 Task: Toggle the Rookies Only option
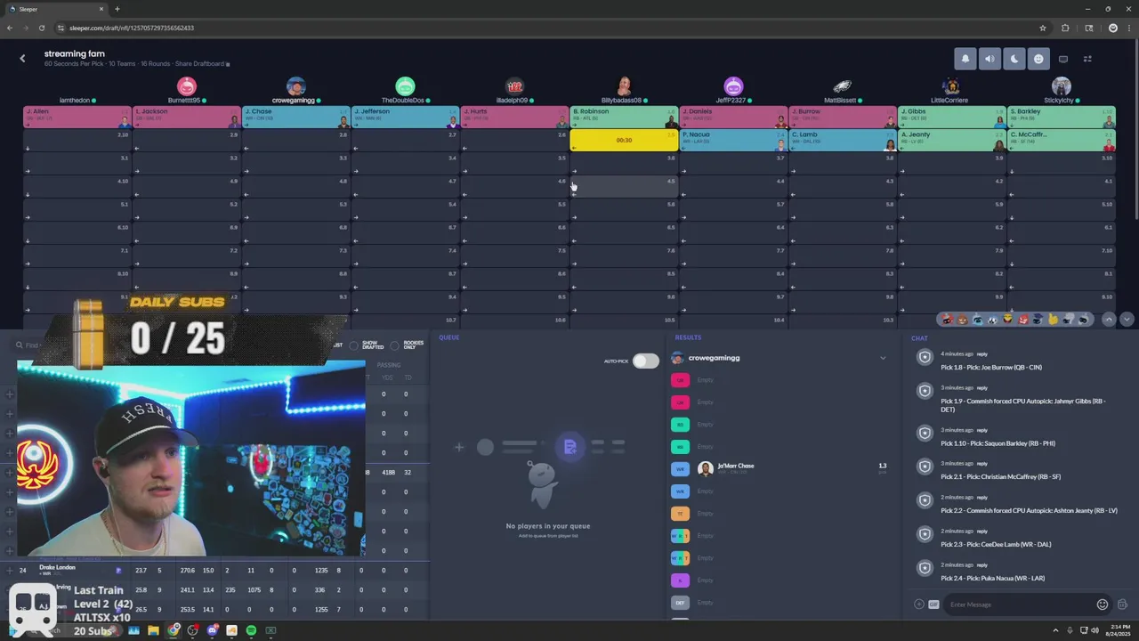pyautogui.click(x=394, y=345)
